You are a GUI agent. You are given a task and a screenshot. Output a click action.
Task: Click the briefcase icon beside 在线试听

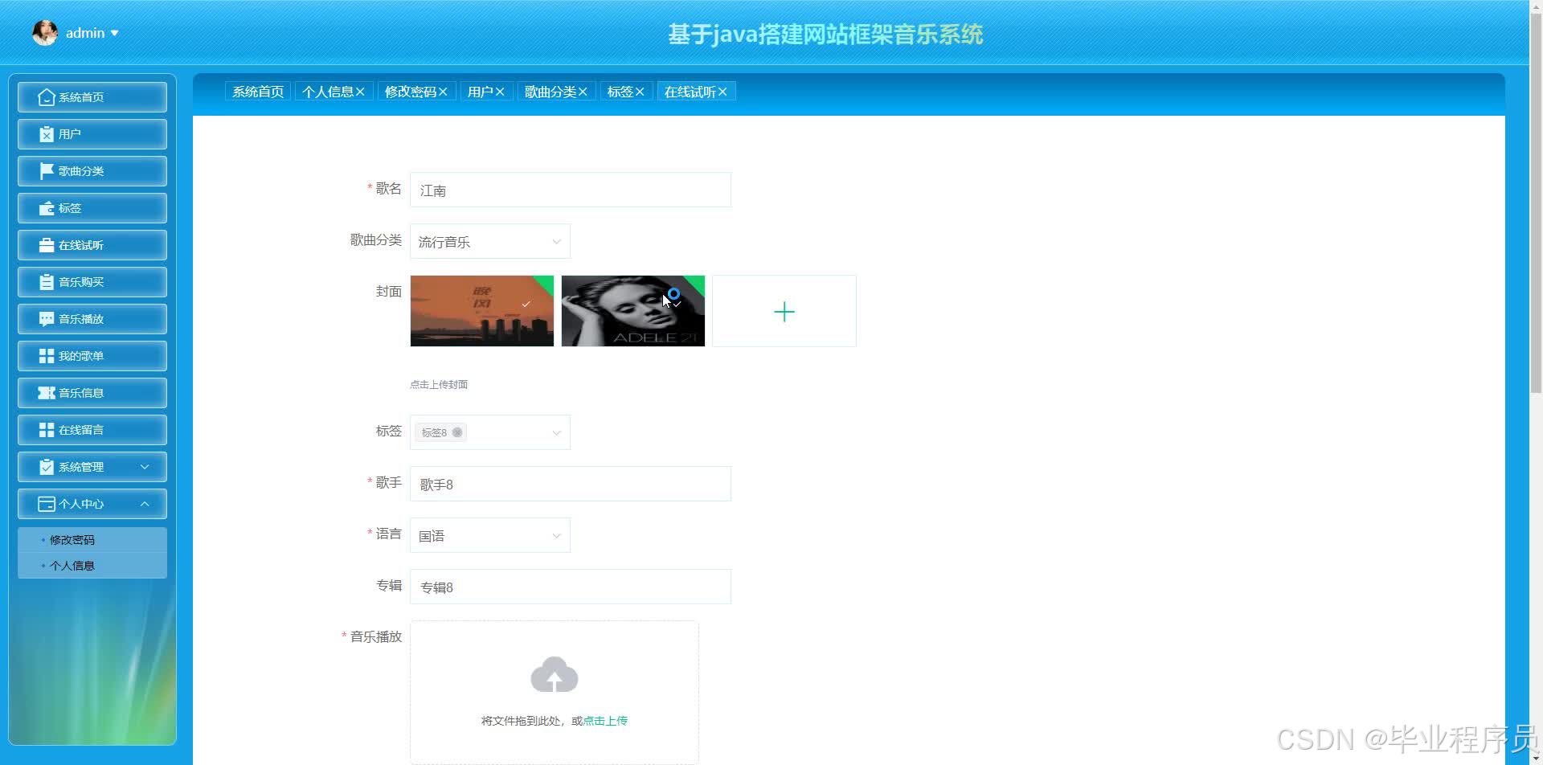(47, 245)
